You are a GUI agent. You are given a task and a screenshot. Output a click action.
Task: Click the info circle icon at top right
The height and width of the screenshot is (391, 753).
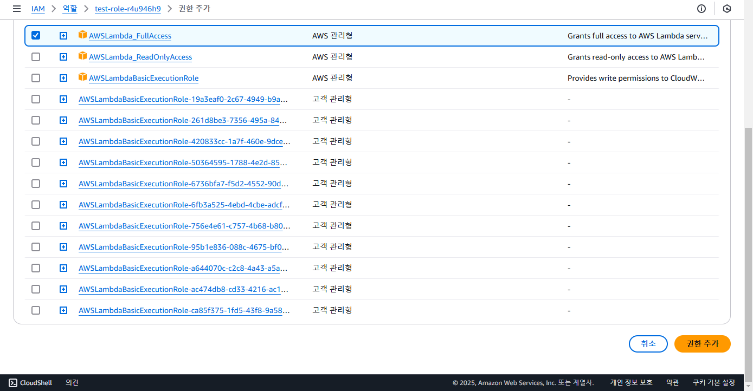(701, 9)
